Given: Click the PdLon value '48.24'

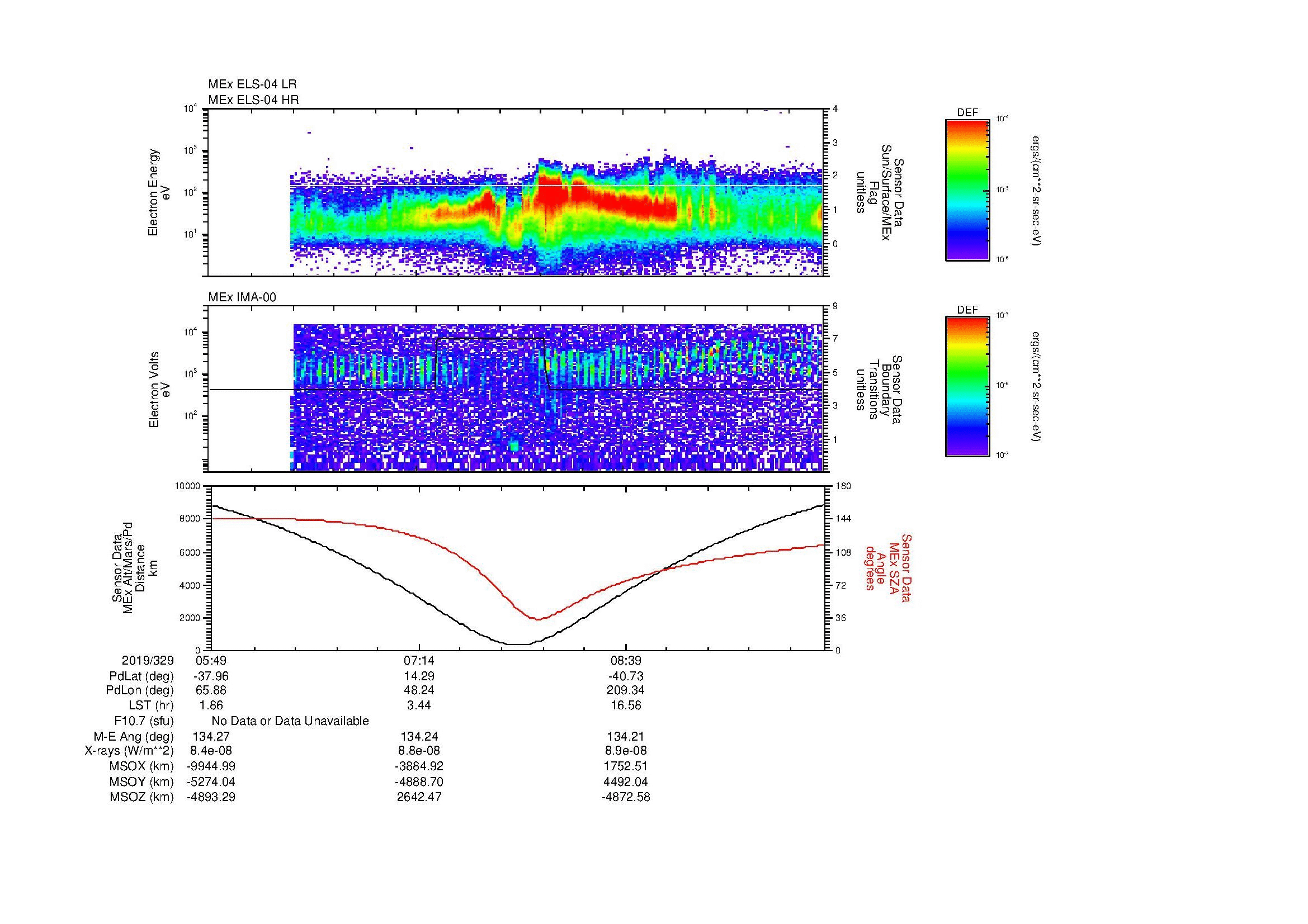Looking at the screenshot, I should (x=419, y=690).
